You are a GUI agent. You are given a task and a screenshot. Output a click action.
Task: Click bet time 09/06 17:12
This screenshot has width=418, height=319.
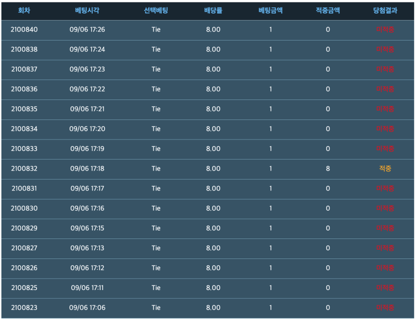[x=87, y=268]
